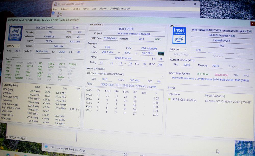Click the memory module chip icon
Viewport: 255px width, 156px height.
(161, 54)
